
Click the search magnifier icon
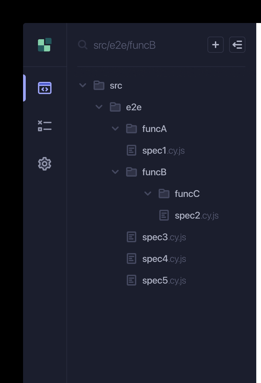click(x=83, y=45)
